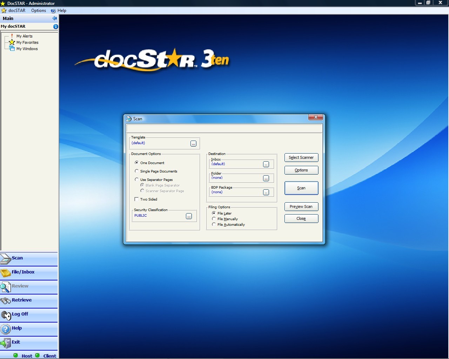
Task: Close the Scan dialog with X
Action: click(316, 117)
